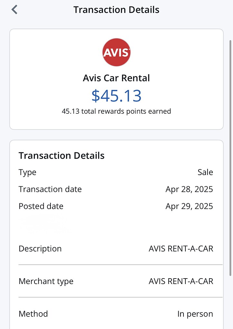The height and width of the screenshot is (329, 233).
Task: Select the Transaction Details section heading
Action: coord(61,156)
